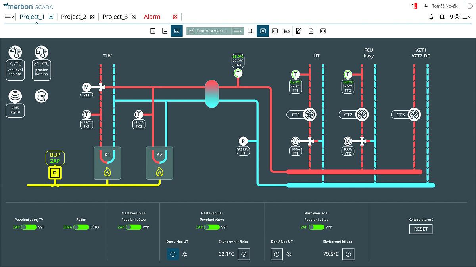Click the logout icon next to Tomáš Novák
The height and width of the screenshot is (267, 476).
(470, 6)
